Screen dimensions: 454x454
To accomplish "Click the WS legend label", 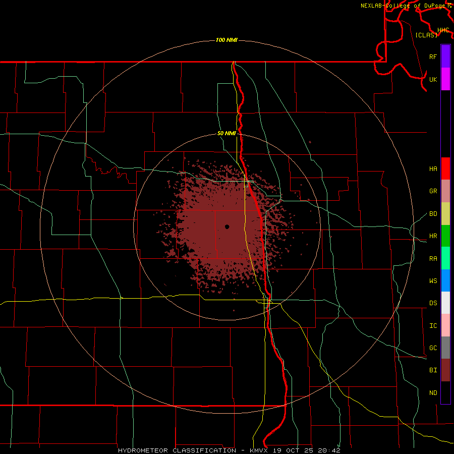I will coord(433,281).
